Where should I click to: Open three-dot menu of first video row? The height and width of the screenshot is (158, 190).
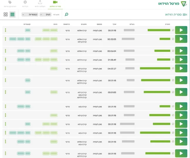[x=5, y=30]
